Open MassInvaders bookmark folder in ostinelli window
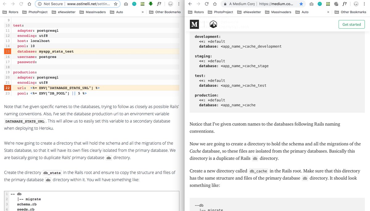This screenshot has width=370, height=211. point(92,12)
